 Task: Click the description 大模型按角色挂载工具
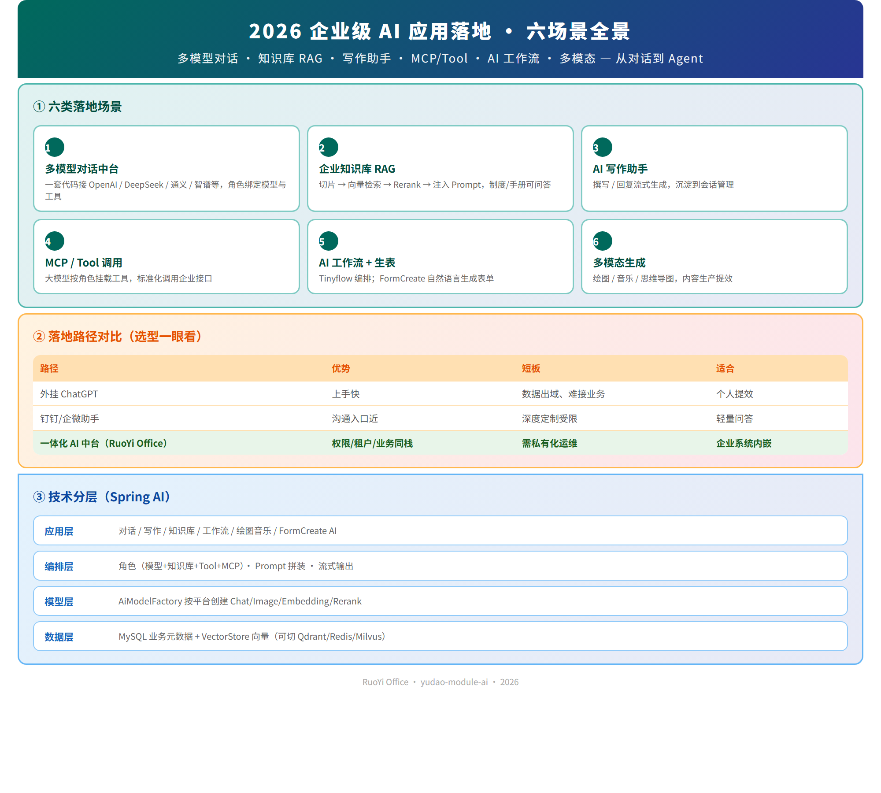click(x=129, y=278)
